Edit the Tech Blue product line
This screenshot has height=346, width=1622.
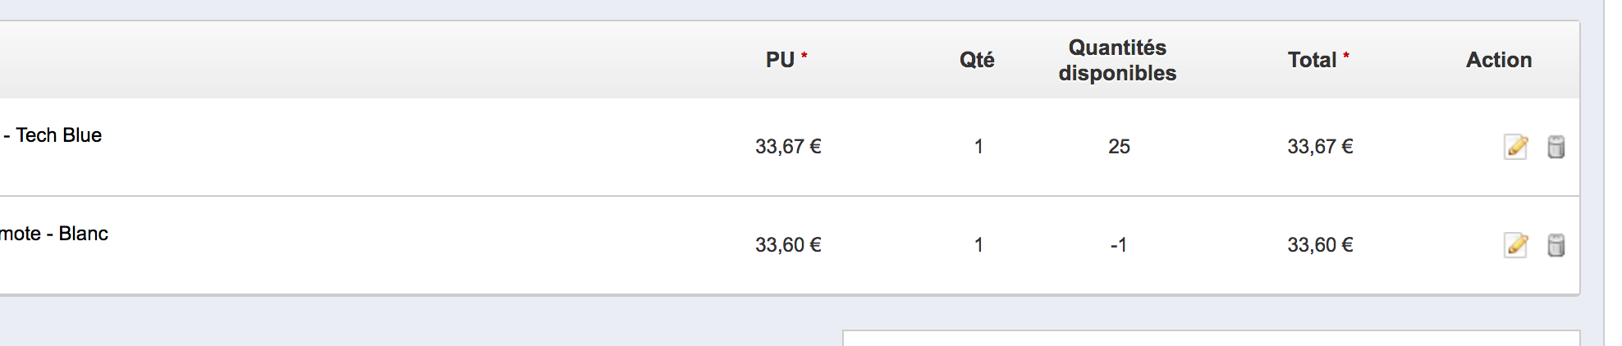(1516, 147)
